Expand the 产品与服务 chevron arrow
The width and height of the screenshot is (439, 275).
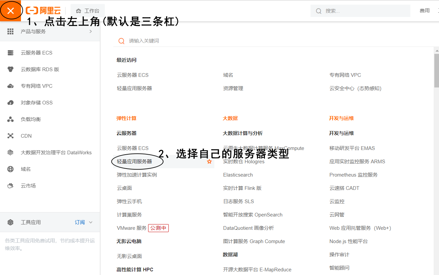91,32
